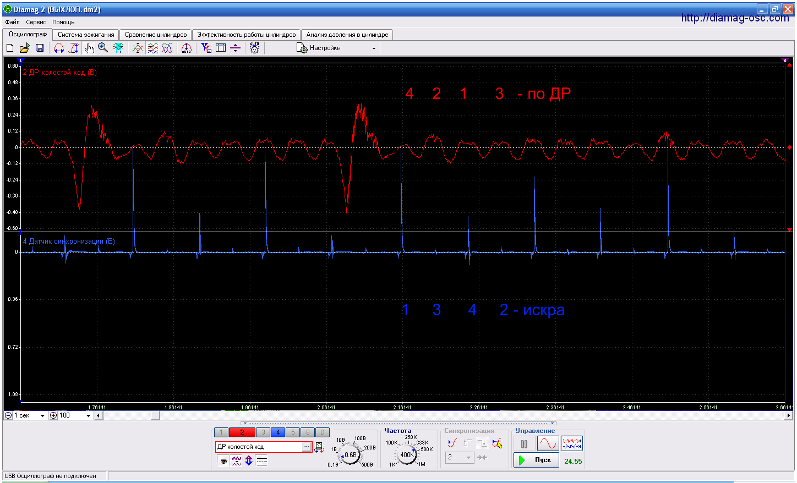Viewport: 797px width, 483px height.
Task: Select the rising edge trigger icon
Action: [x=467, y=443]
